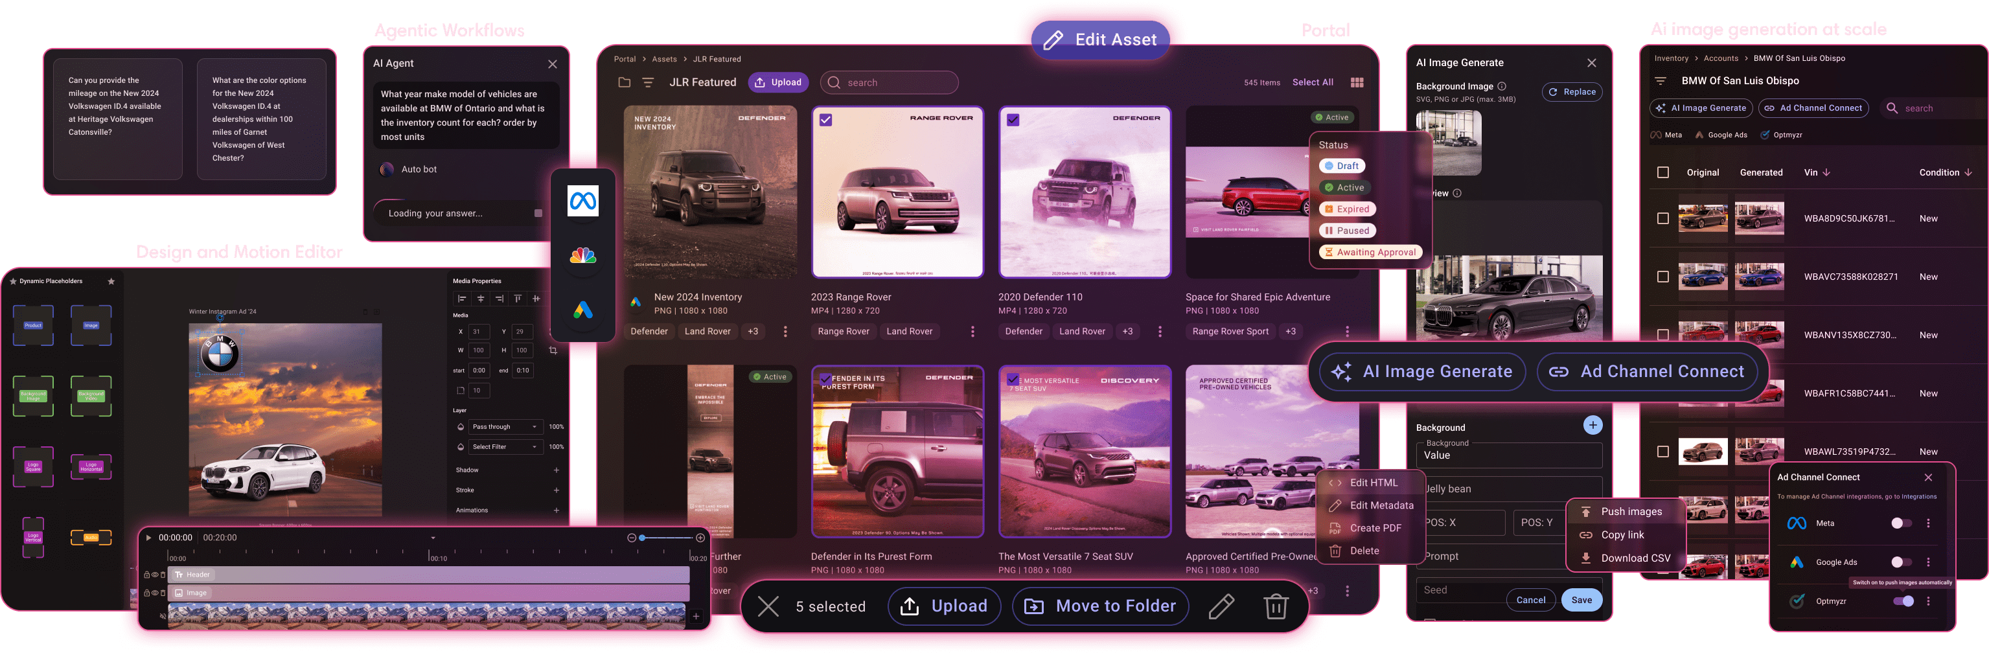The image size is (1989, 653).
Task: Expand the Animations section
Action: pos(556,510)
